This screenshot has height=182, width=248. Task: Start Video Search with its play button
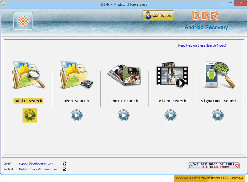click(171, 115)
